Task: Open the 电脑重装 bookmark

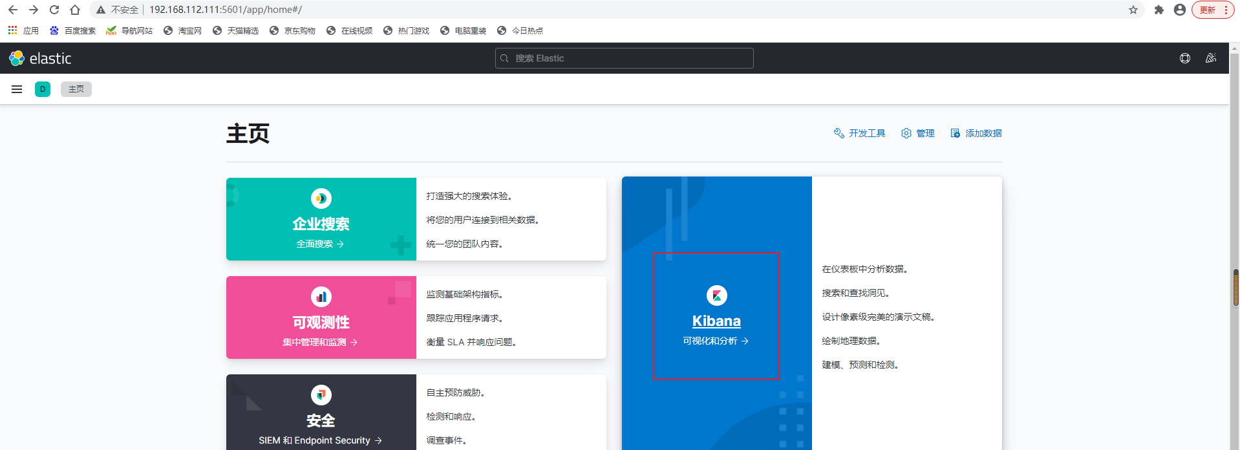Action: coord(463,30)
